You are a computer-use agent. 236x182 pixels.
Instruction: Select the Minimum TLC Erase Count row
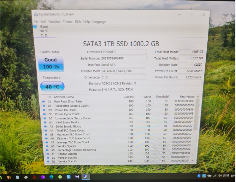(119, 138)
